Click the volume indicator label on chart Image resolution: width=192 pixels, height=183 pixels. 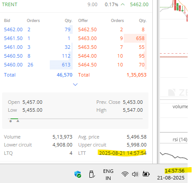(180, 106)
